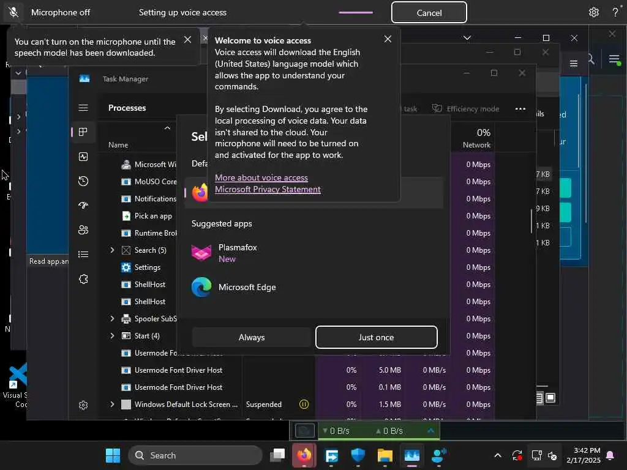Click the microphone off icon in voice access bar
The image size is (627, 470).
click(x=13, y=12)
